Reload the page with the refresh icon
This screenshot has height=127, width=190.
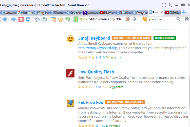pyautogui.click(x=28, y=19)
